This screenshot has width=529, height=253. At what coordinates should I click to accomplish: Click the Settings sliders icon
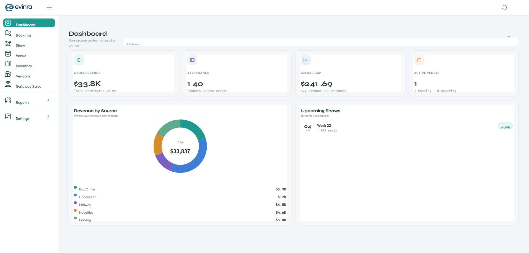point(8,116)
